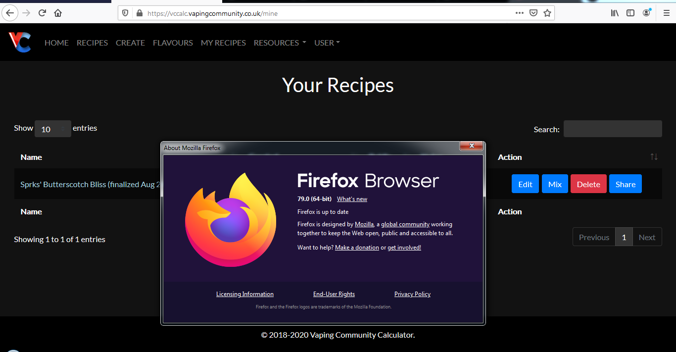Go to the Next page of entries
Viewport: 676px width, 352px height.
point(647,237)
